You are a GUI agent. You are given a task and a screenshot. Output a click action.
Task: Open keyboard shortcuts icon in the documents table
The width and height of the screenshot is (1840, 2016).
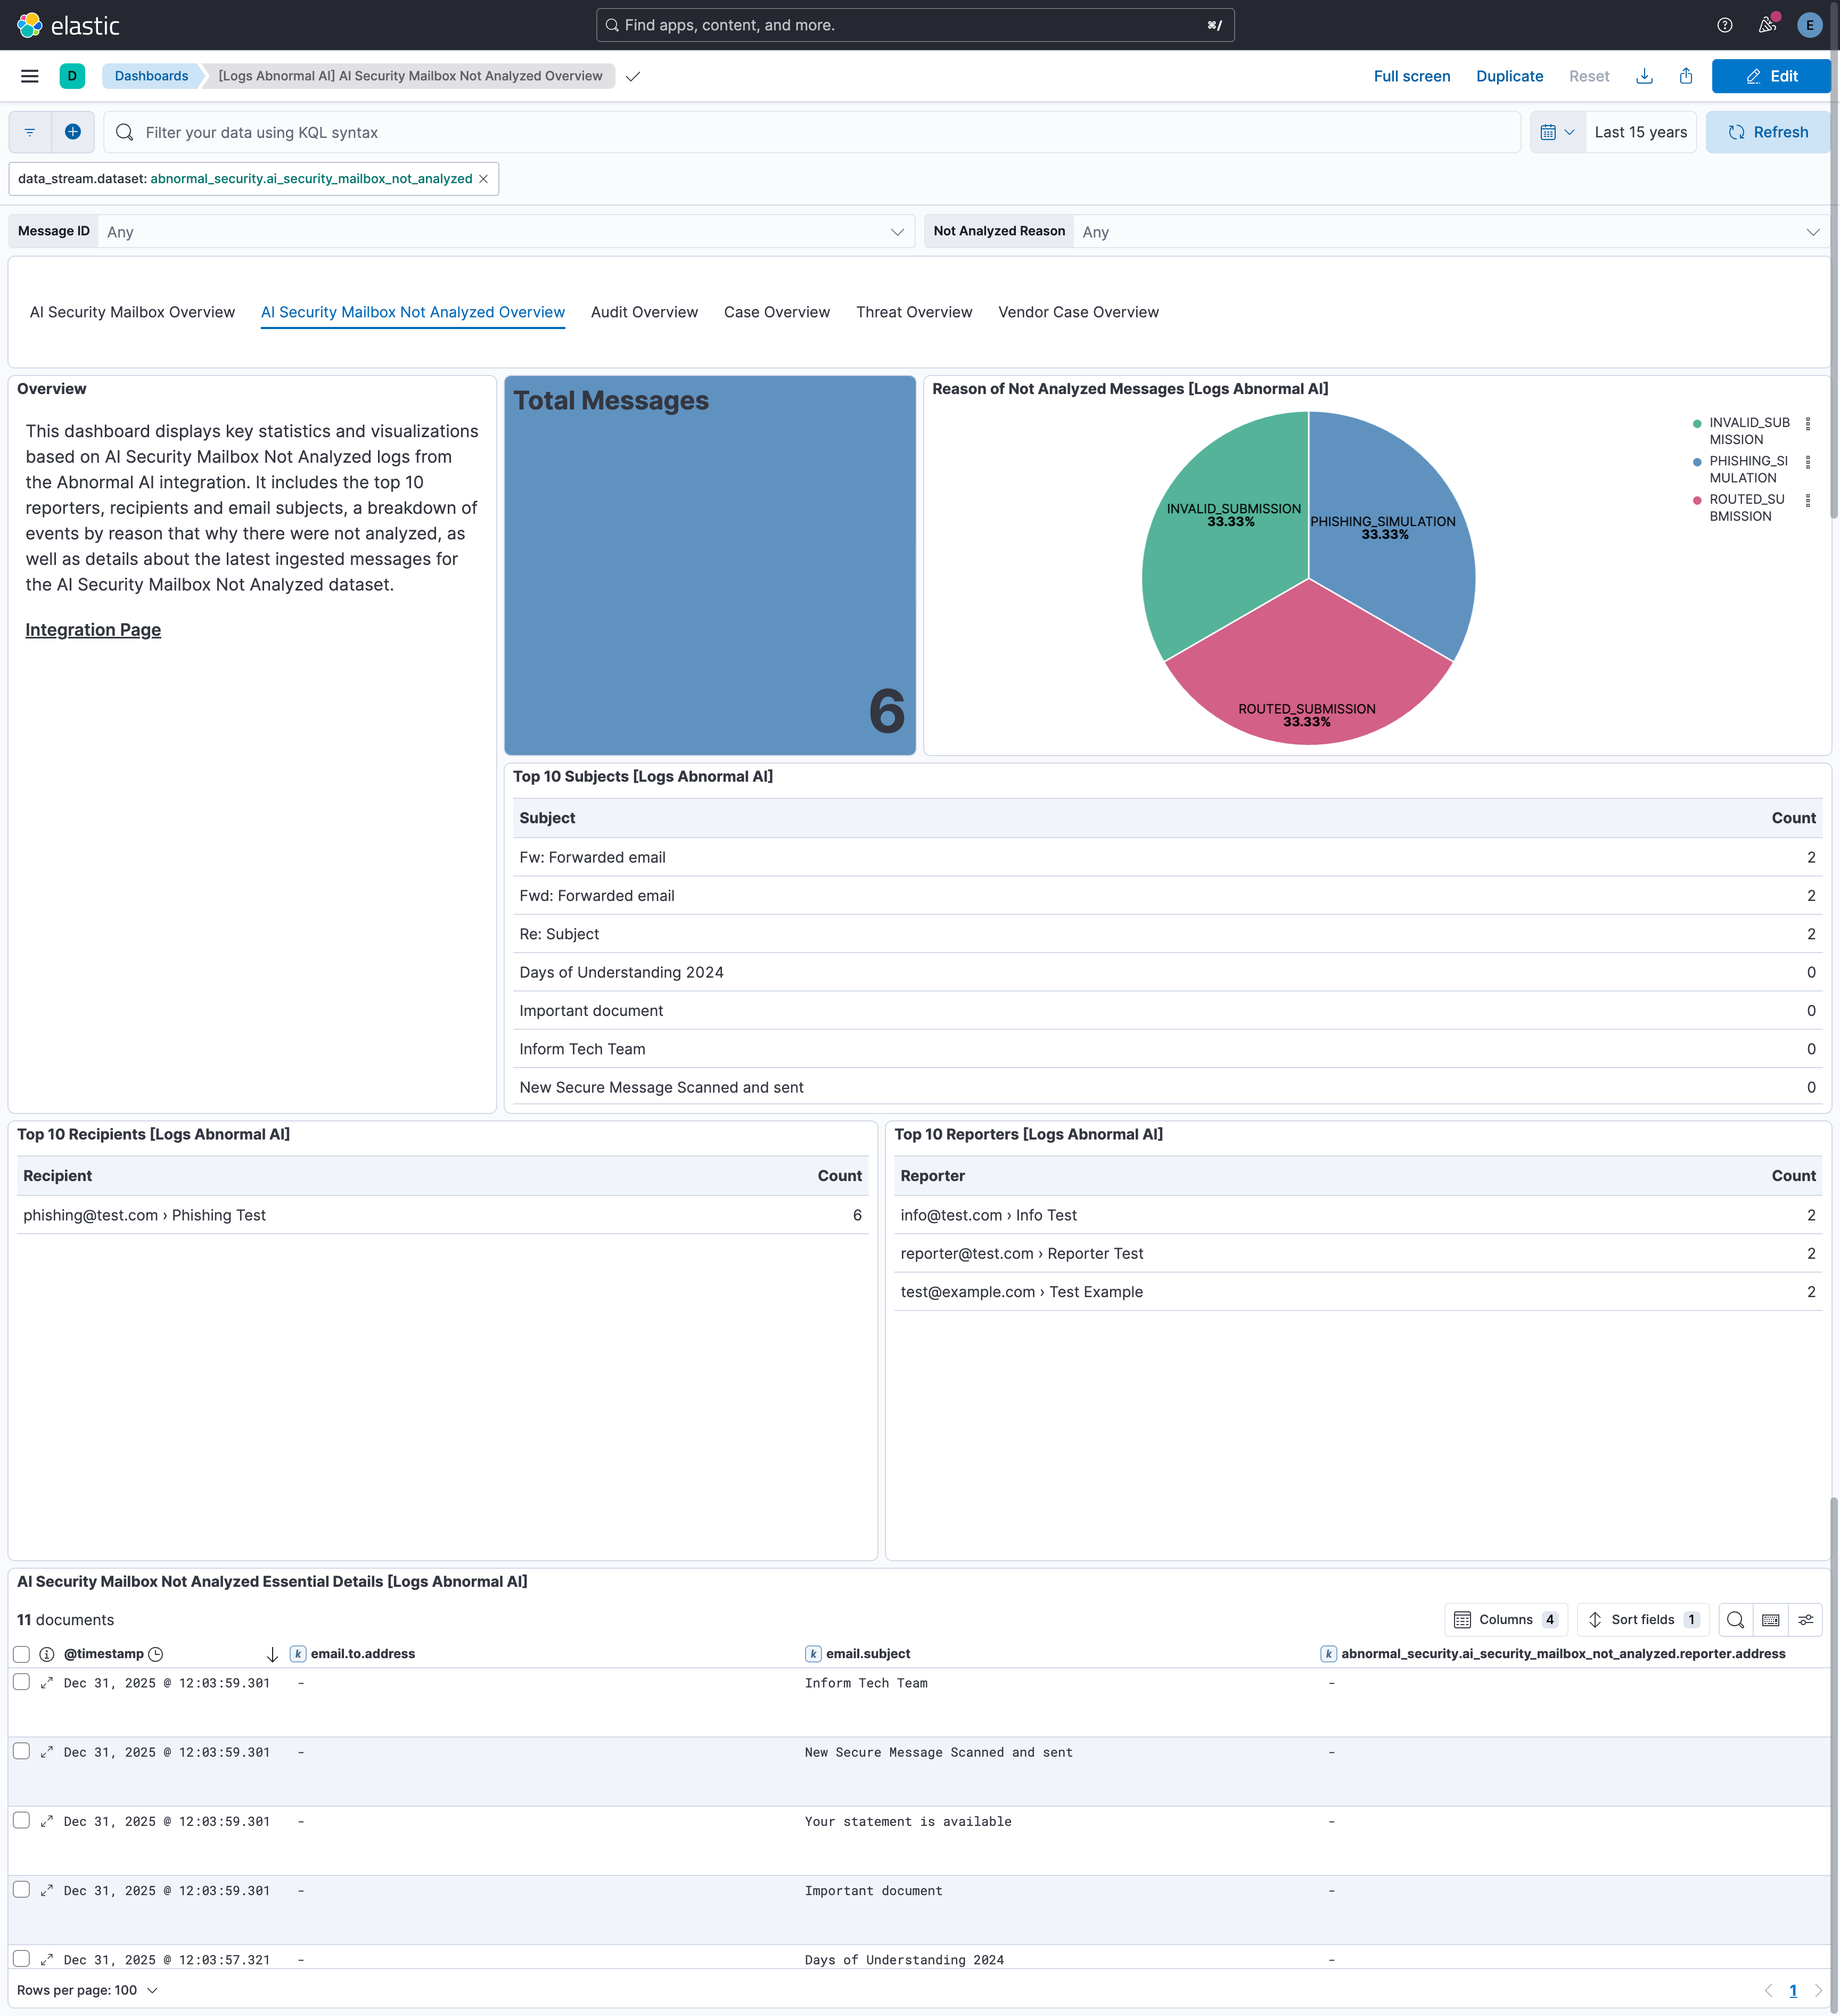1771,1620
